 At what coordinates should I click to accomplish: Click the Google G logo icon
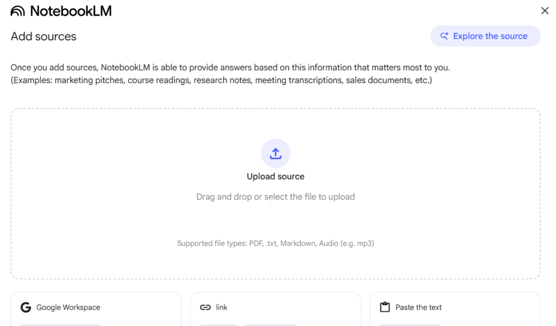(26, 308)
